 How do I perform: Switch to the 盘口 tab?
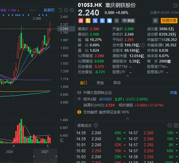pyautogui.click(x=83, y=83)
